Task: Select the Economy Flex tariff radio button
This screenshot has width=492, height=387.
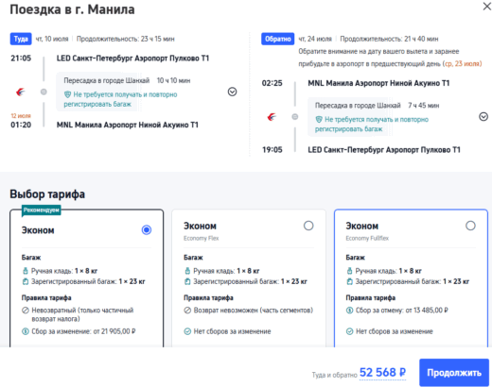Action: pos(308,226)
